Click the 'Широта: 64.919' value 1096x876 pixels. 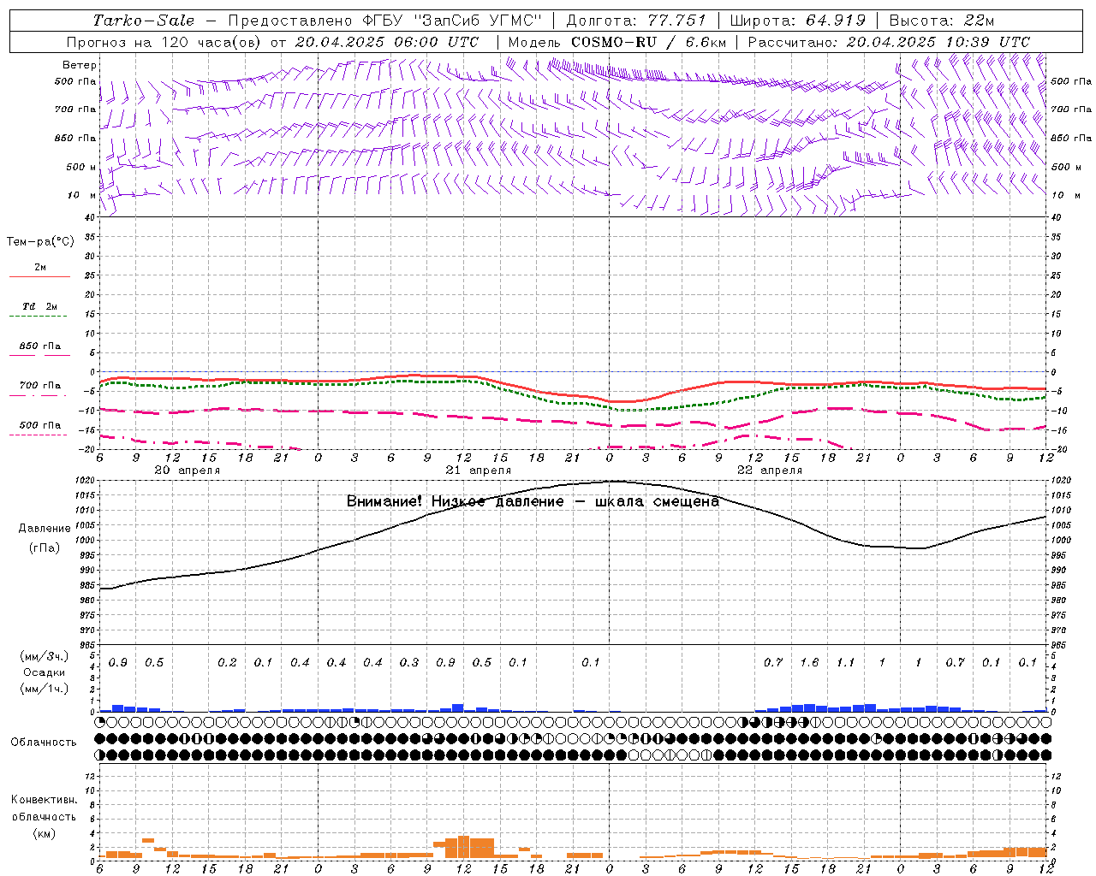click(x=798, y=21)
